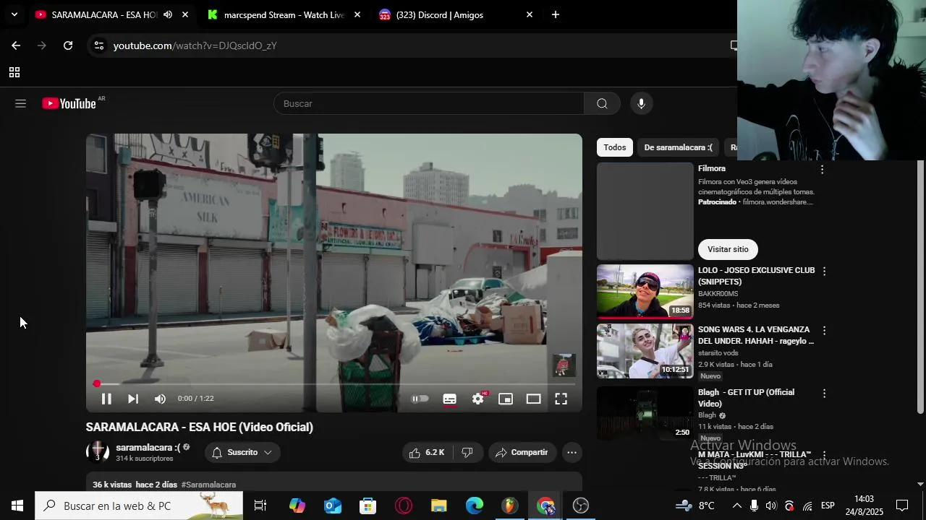Open the system volume control

771,506
